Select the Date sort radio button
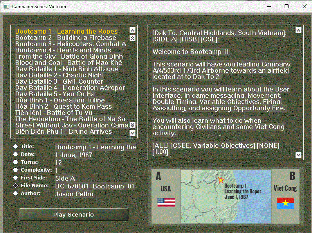Image resolution: width=312 pixels, height=233 pixels. coord(16,154)
